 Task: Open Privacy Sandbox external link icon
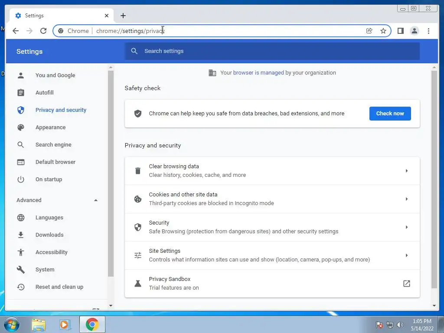point(407,284)
